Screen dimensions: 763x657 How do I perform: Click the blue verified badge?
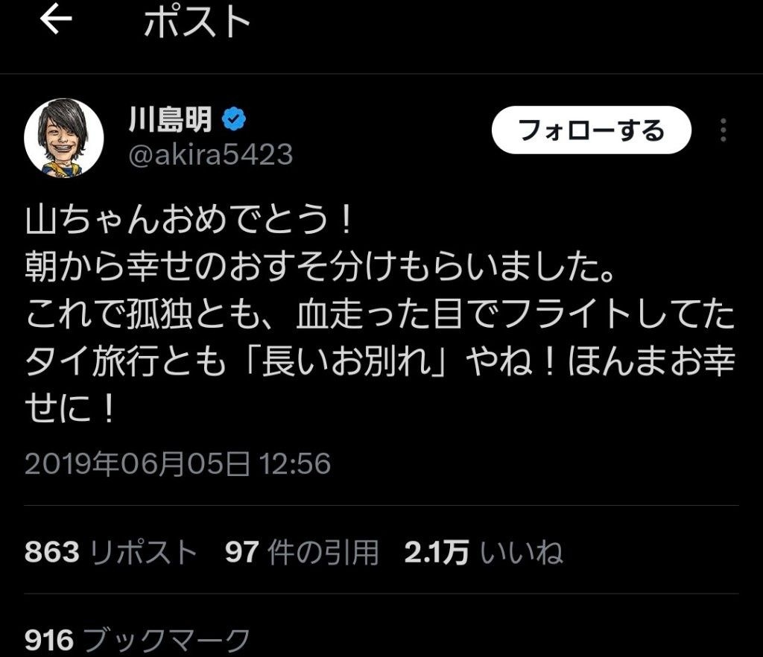point(234,119)
